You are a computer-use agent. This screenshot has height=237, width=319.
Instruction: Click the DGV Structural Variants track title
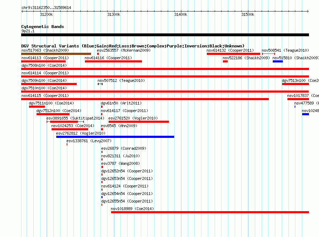(x=133, y=46)
